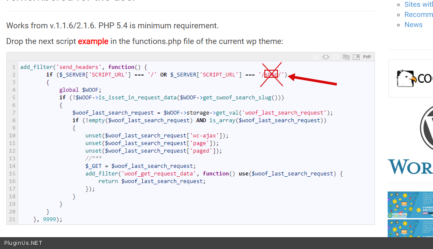This screenshot has height=249, width=433.
Task: Click the WordPress wordmark text image
Action: (x=410, y=167)
